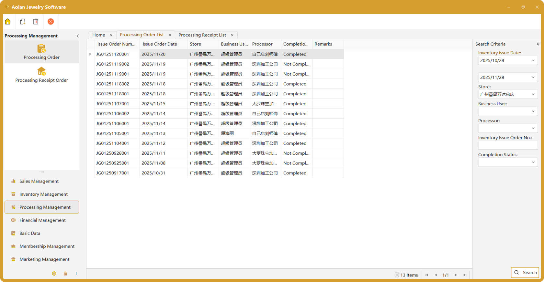Screen dimensions: 544x282
Task: Click the Inventory Issue Order No. input field
Action: (507, 145)
